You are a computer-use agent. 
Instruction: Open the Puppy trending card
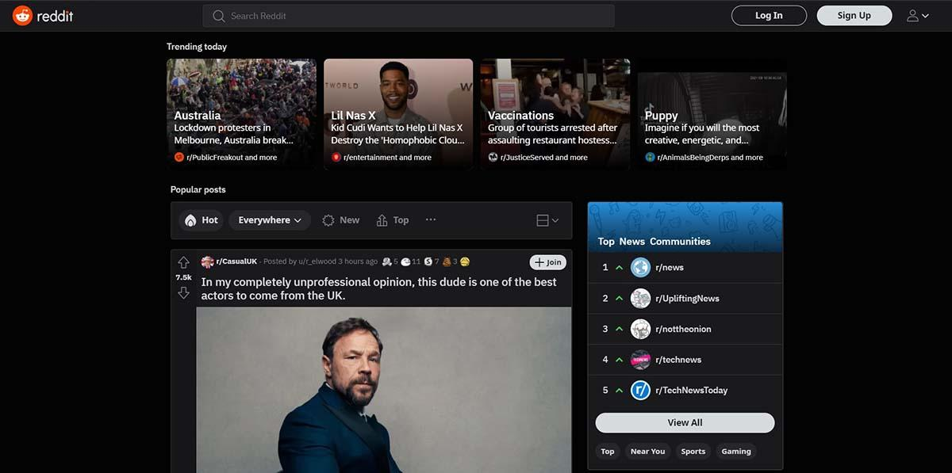coord(712,113)
